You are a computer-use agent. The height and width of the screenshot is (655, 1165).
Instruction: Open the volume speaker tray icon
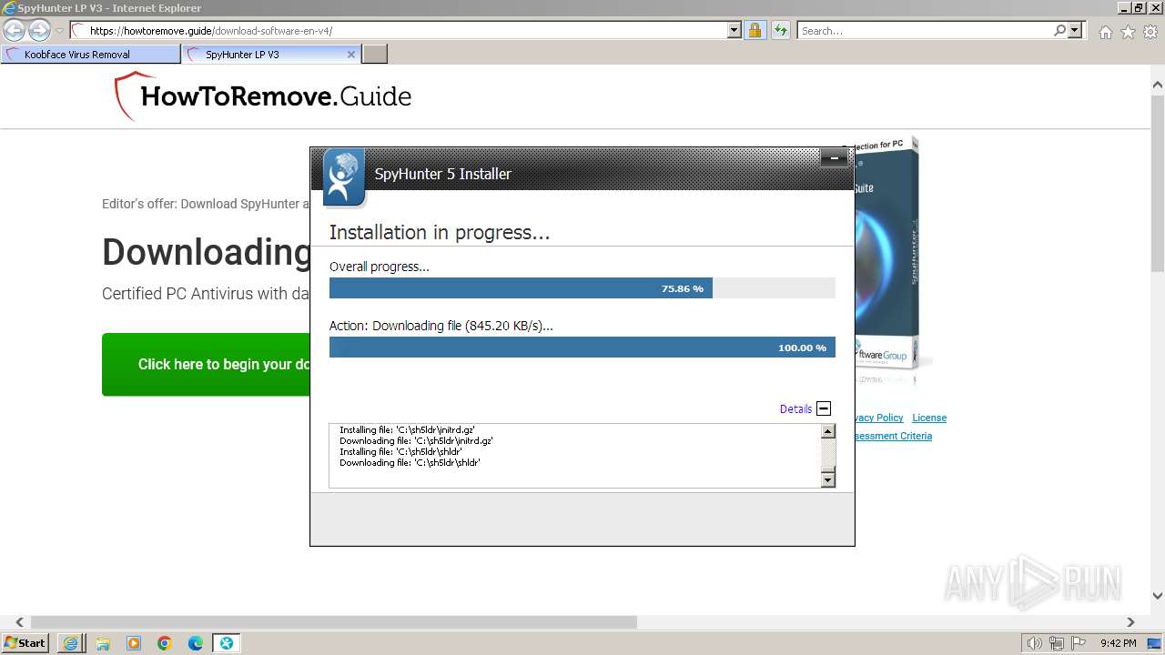[1035, 643]
